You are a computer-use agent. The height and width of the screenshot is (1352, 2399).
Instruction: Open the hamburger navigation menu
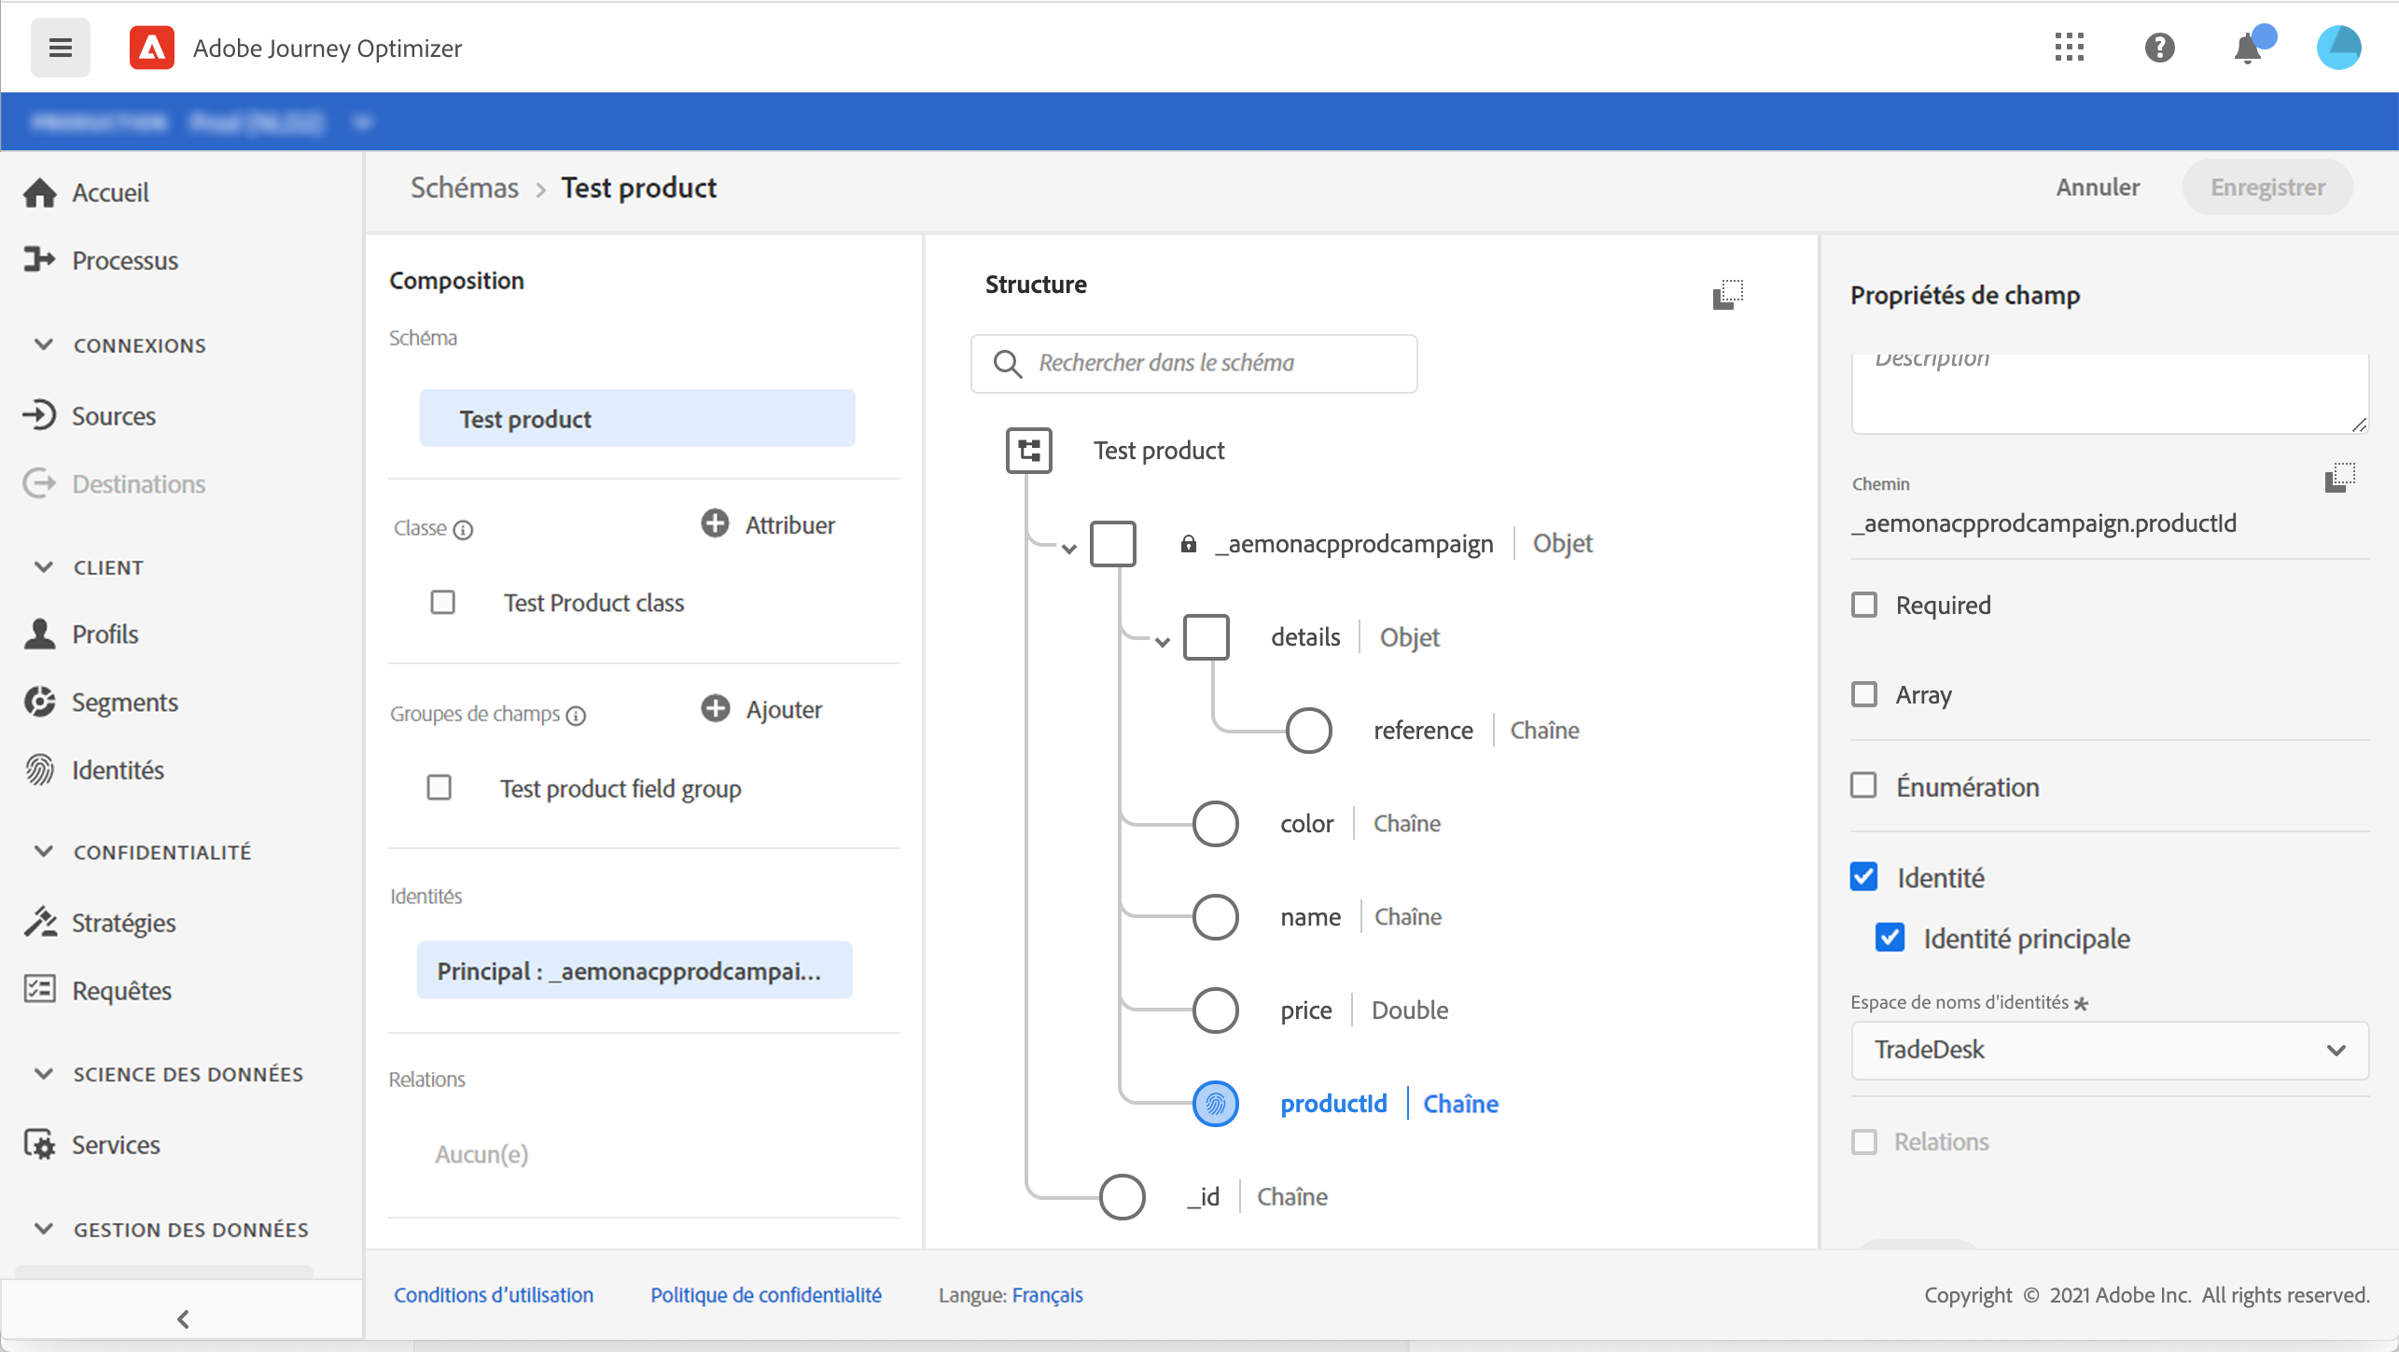coord(61,48)
